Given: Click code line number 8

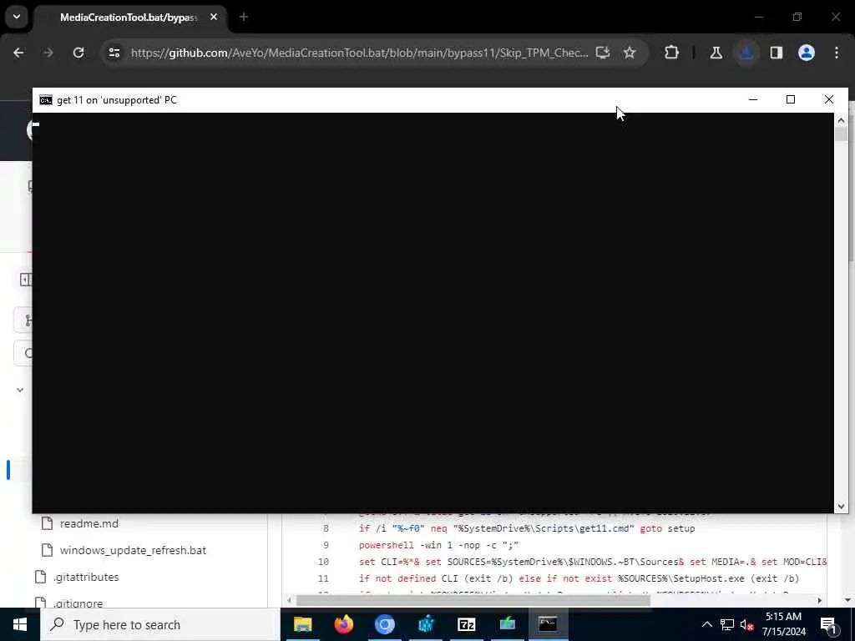Looking at the screenshot, I should [326, 528].
